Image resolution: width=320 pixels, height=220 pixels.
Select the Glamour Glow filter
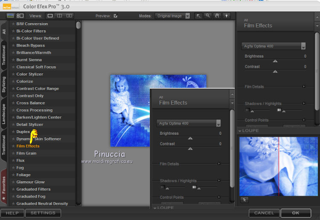(30, 182)
